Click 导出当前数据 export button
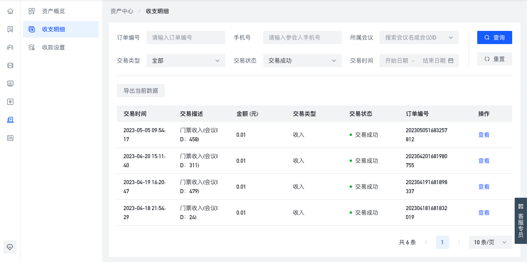 [141, 91]
